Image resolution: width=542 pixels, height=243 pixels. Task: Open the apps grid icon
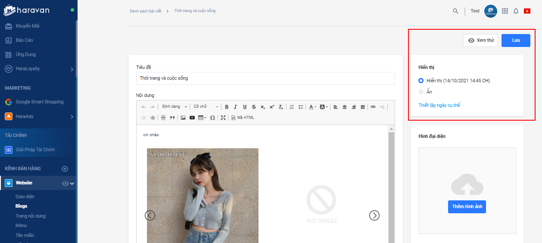(505, 11)
